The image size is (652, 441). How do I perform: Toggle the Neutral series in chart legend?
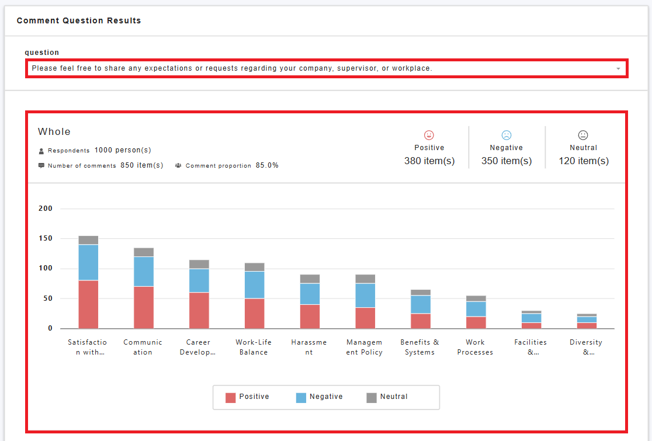tap(387, 397)
